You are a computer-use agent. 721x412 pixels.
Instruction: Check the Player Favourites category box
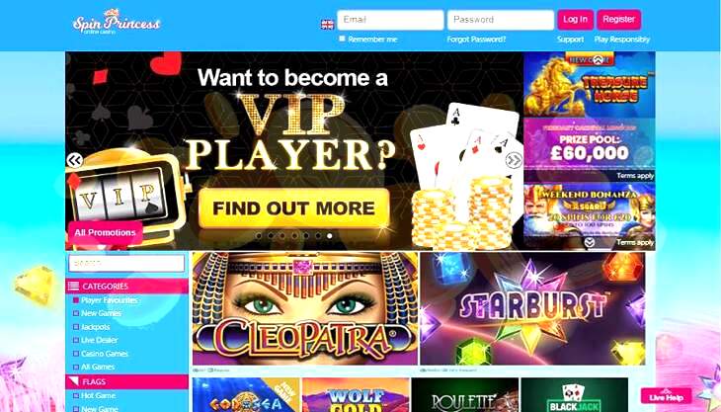[x=76, y=300]
